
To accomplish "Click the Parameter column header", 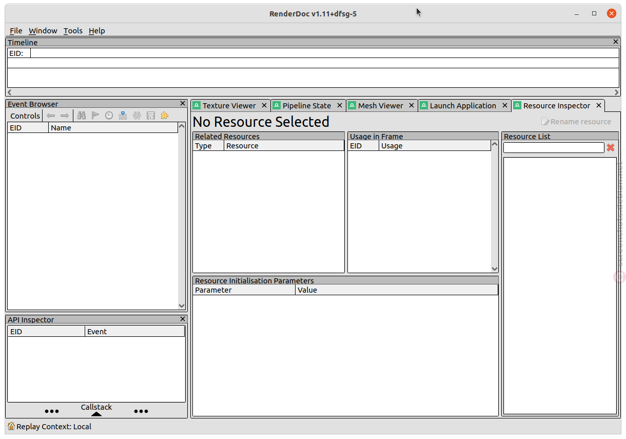I will click(244, 290).
